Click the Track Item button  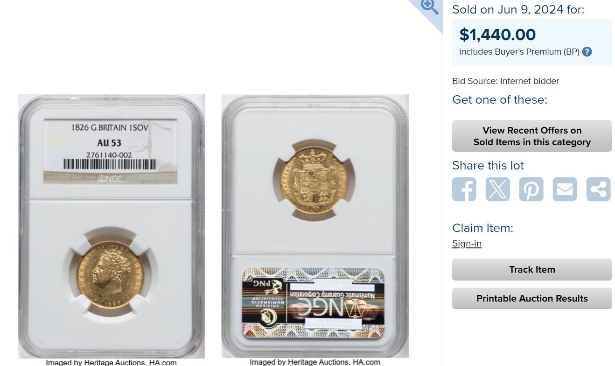pyautogui.click(x=532, y=269)
